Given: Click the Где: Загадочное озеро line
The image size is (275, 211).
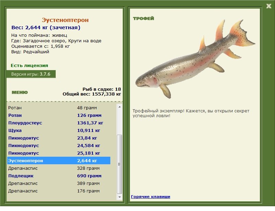Looking at the screenshot, I should pyautogui.click(x=56, y=41).
